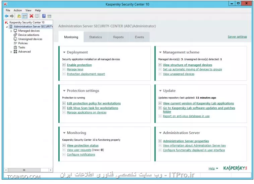Click arrow icon beside View protection status

point(64,145)
